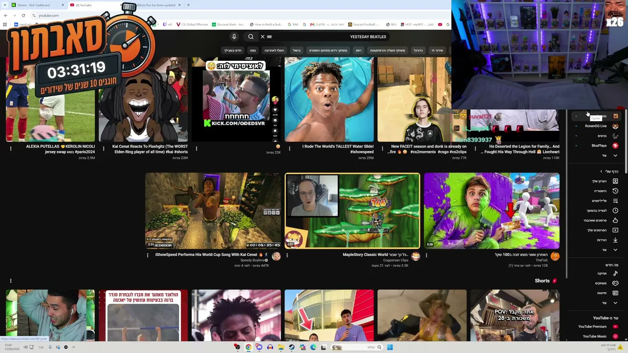Open the Tallest Water Slide short thumbnail
628x353 pixels.
[x=329, y=100]
